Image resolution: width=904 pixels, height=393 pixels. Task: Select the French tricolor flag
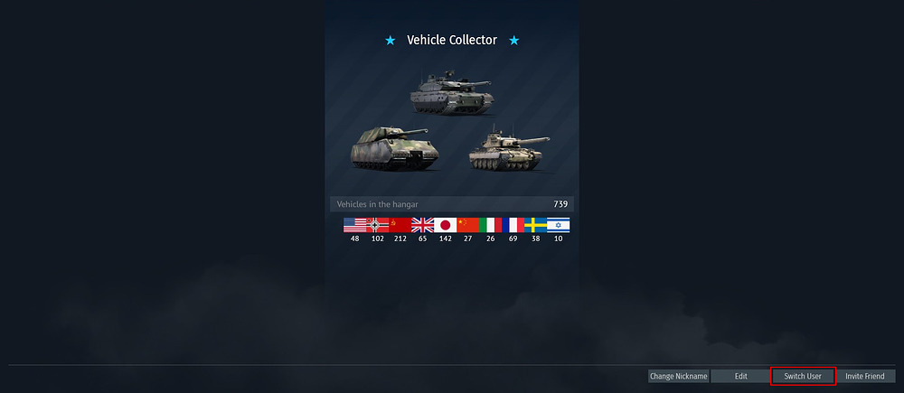click(x=513, y=225)
